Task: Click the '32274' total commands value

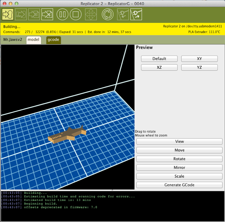Action: tap(40, 32)
